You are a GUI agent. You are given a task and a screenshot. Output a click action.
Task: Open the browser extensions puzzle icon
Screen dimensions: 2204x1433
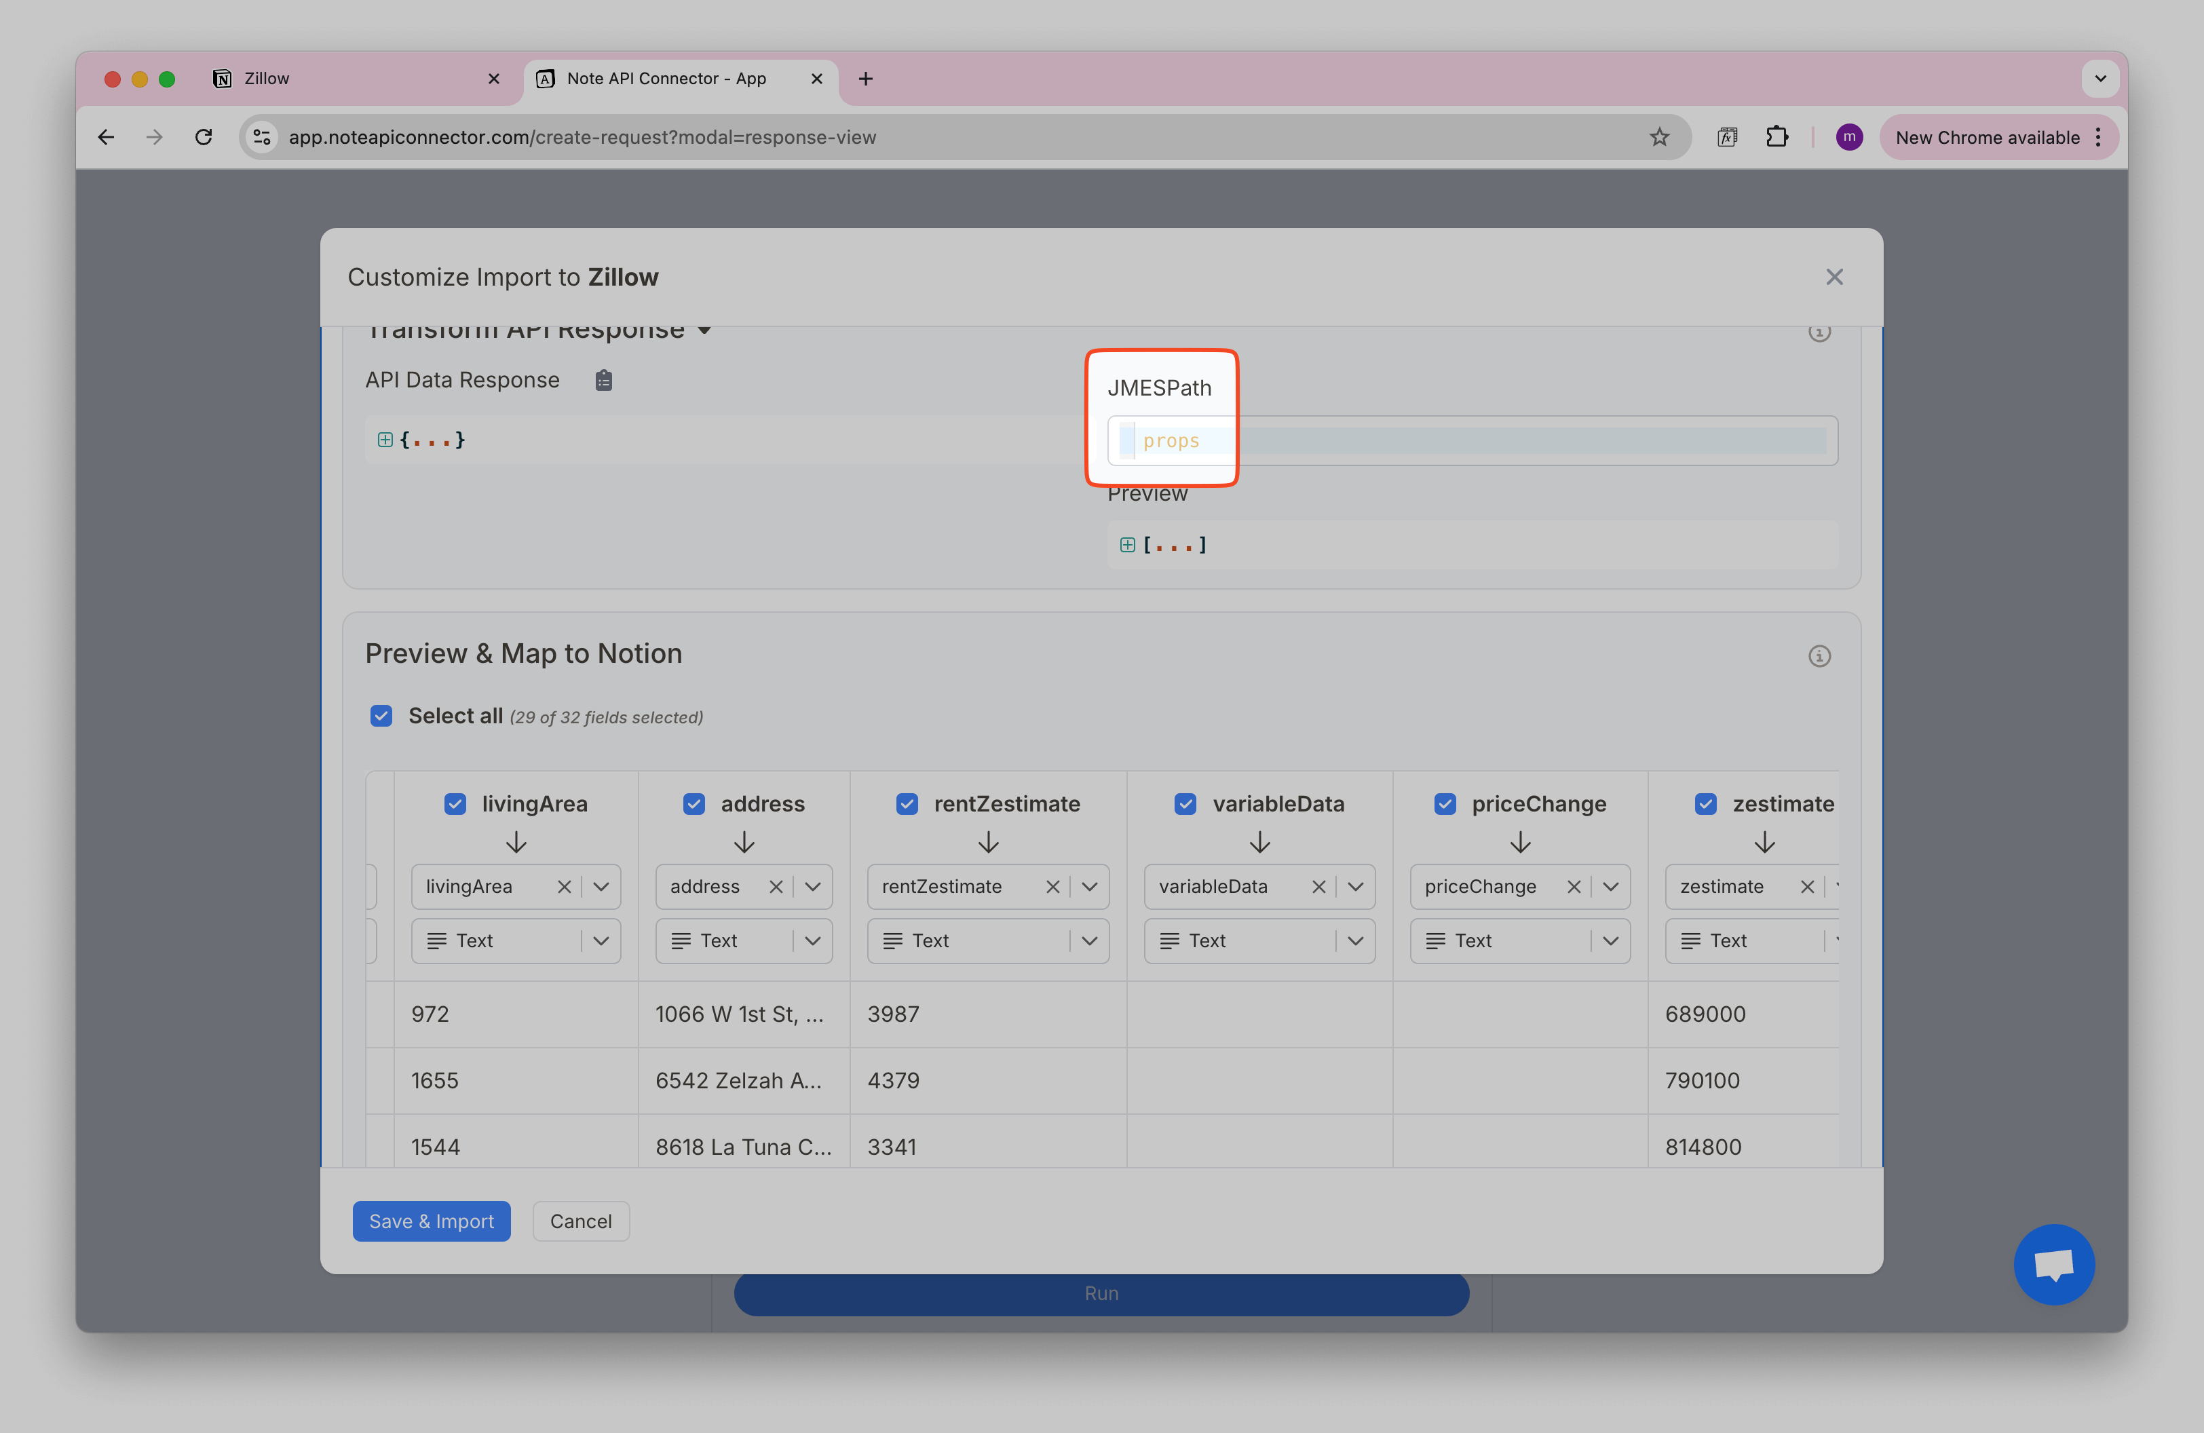pos(1776,137)
